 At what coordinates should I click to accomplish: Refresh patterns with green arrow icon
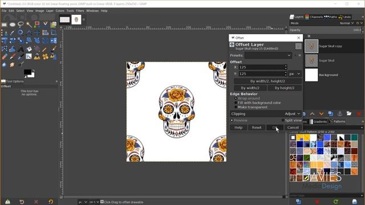click(335, 201)
